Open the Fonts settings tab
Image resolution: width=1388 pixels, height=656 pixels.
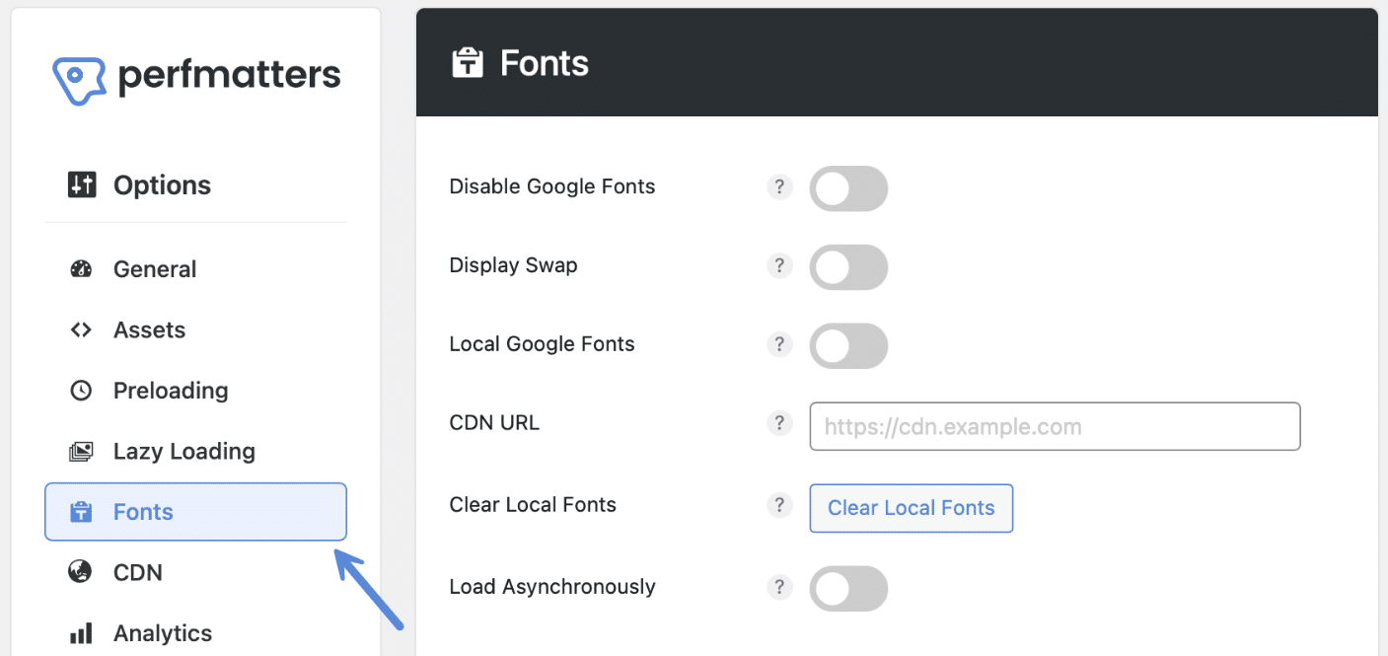(x=143, y=511)
